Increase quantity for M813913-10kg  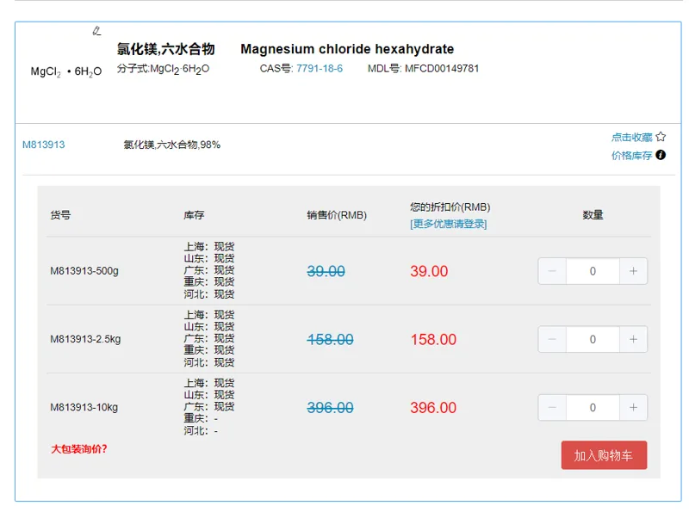(x=633, y=408)
